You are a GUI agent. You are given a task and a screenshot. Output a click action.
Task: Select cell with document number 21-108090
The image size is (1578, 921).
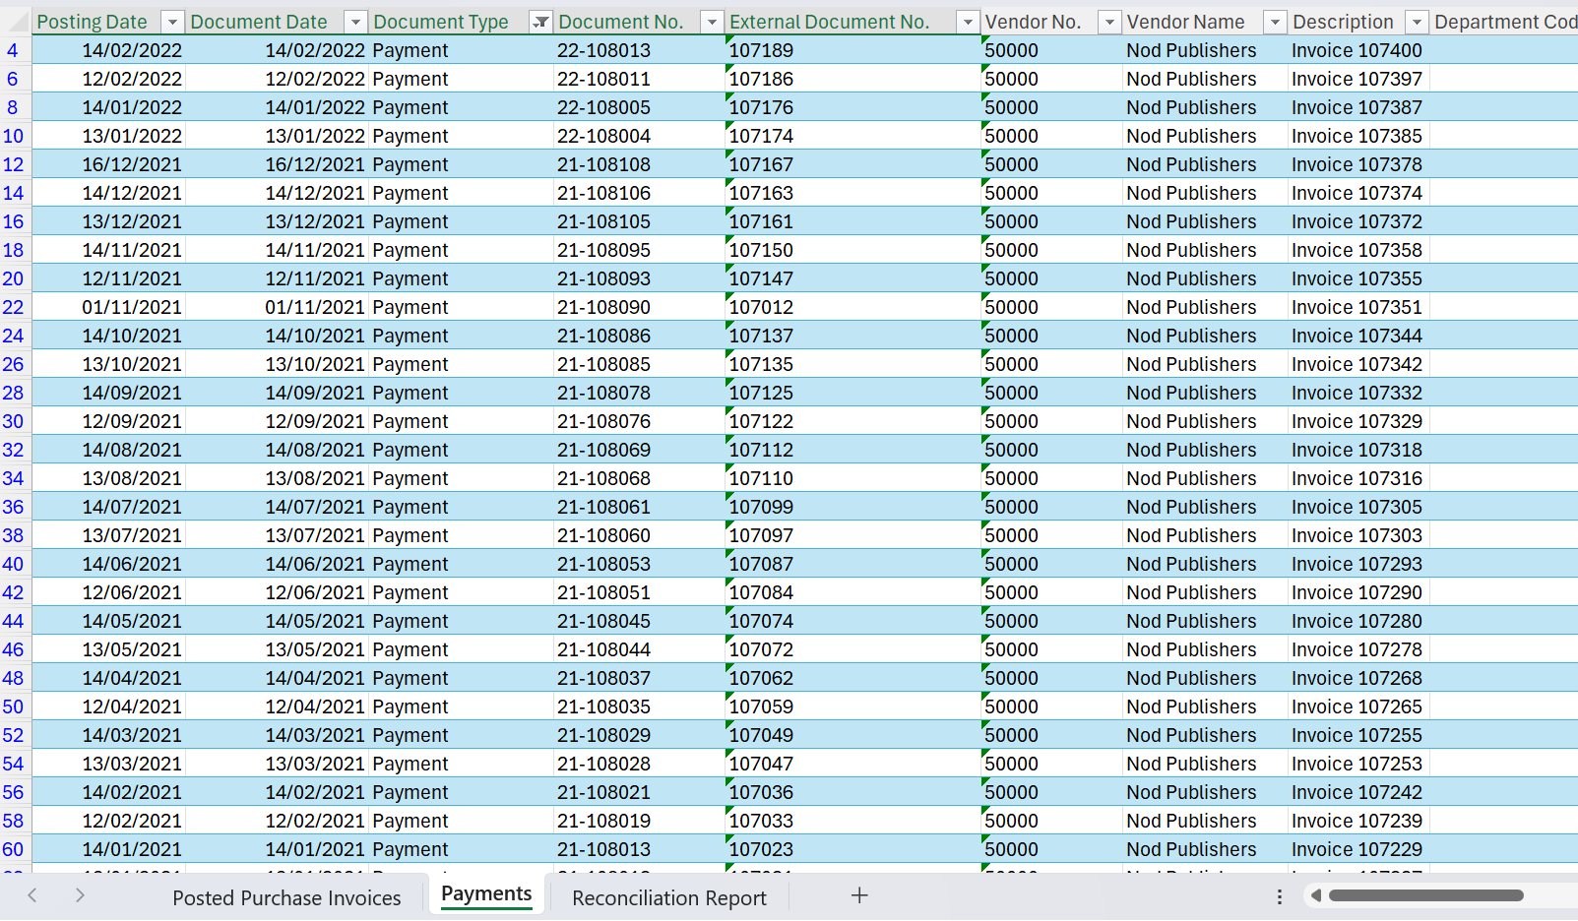point(603,307)
